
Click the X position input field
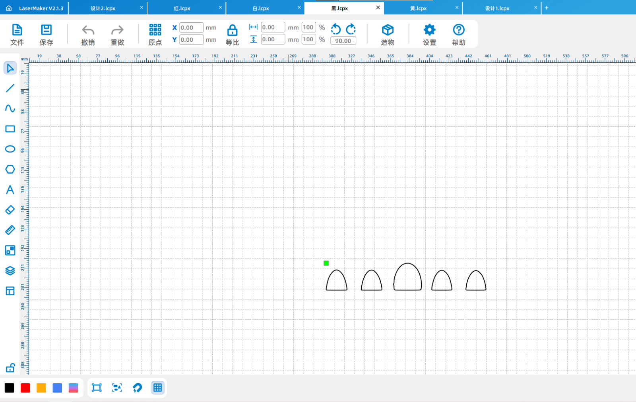tap(191, 28)
